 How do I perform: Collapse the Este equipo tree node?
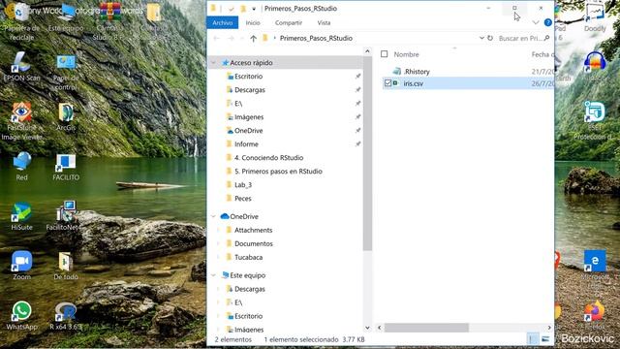pos(213,275)
